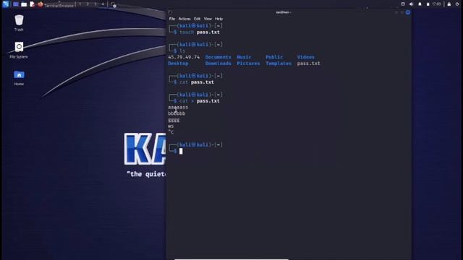
Task: Open the terminal View menu
Action: click(208, 19)
